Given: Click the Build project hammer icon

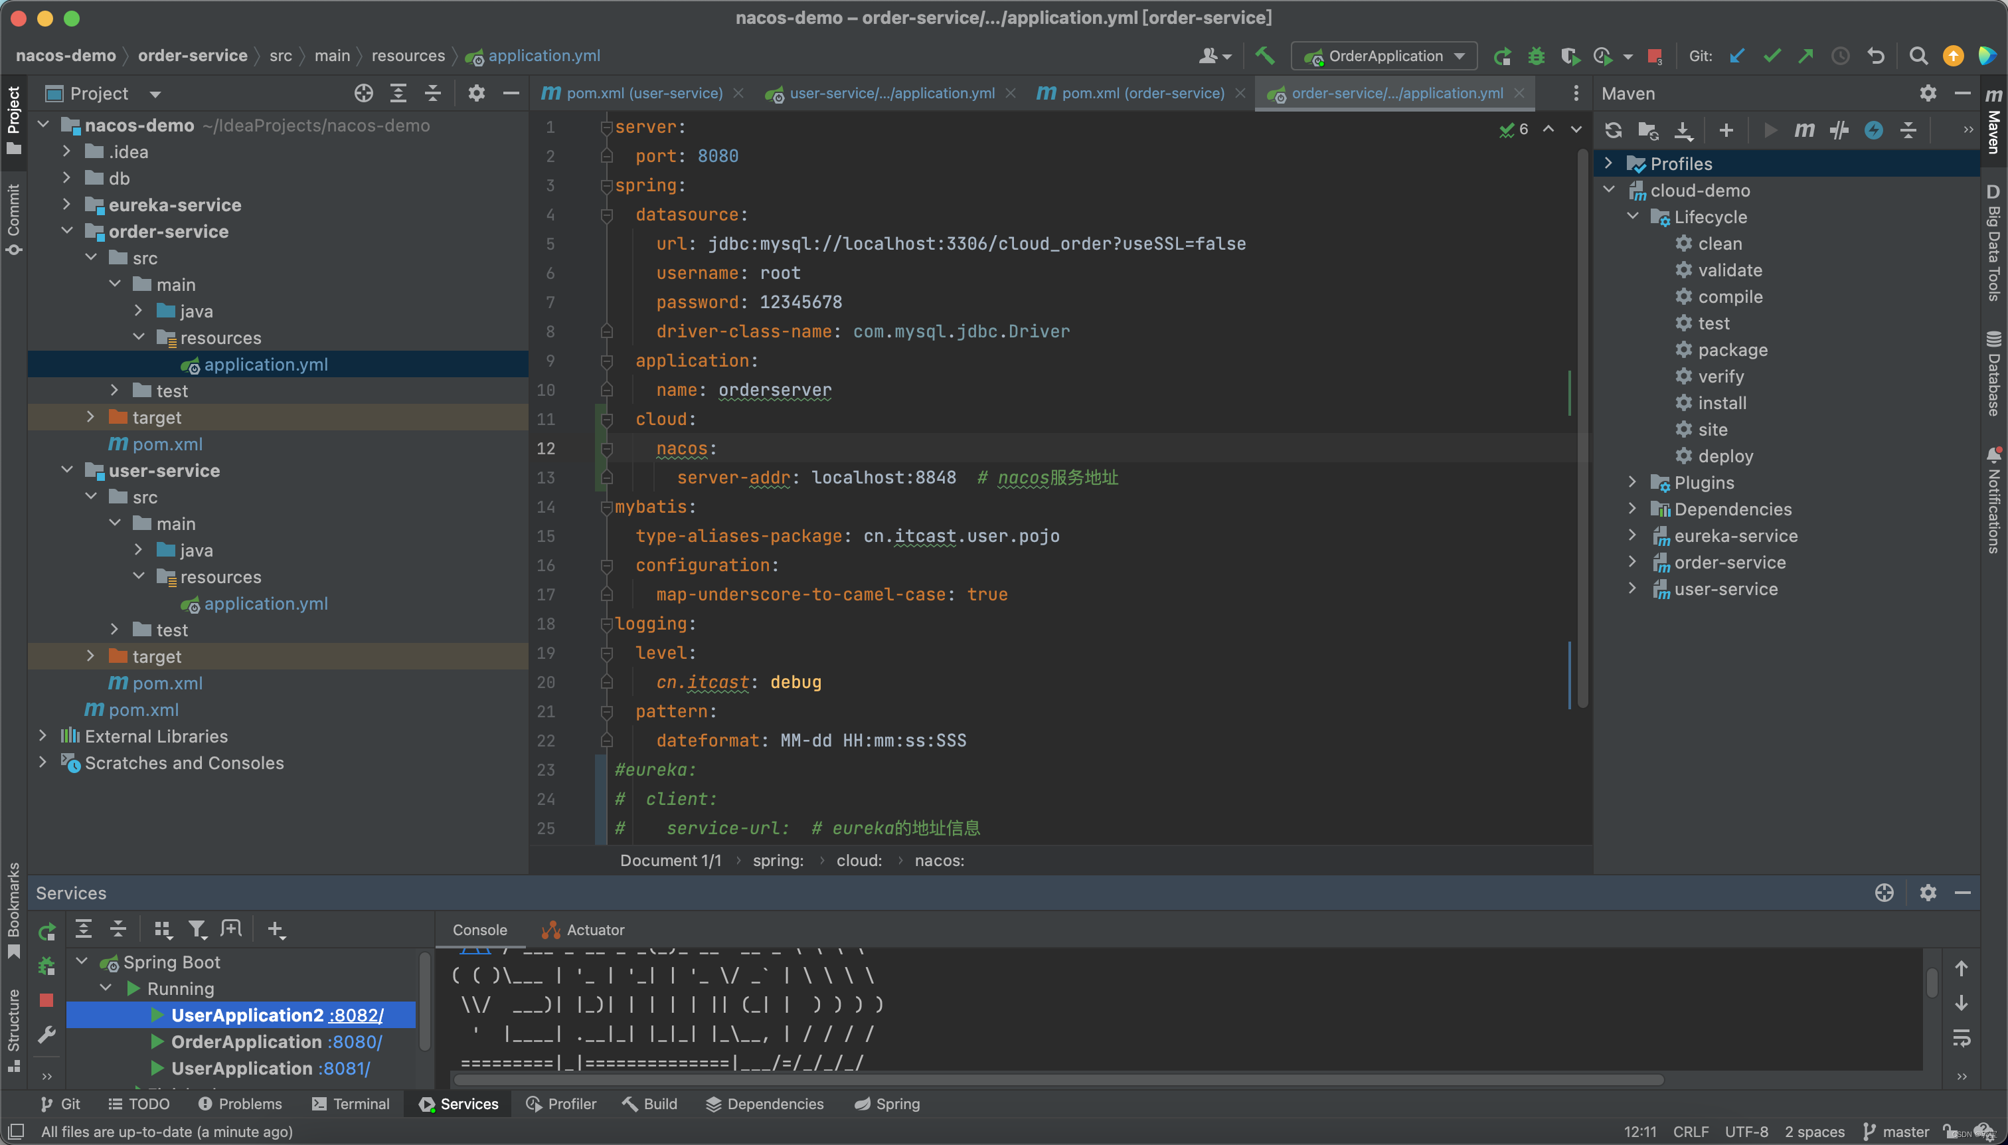Looking at the screenshot, I should point(1264,56).
